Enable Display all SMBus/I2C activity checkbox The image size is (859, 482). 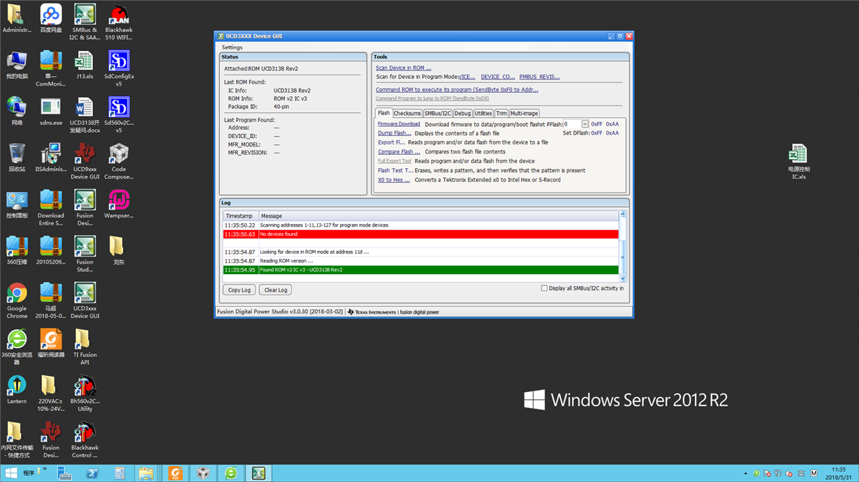tap(544, 288)
